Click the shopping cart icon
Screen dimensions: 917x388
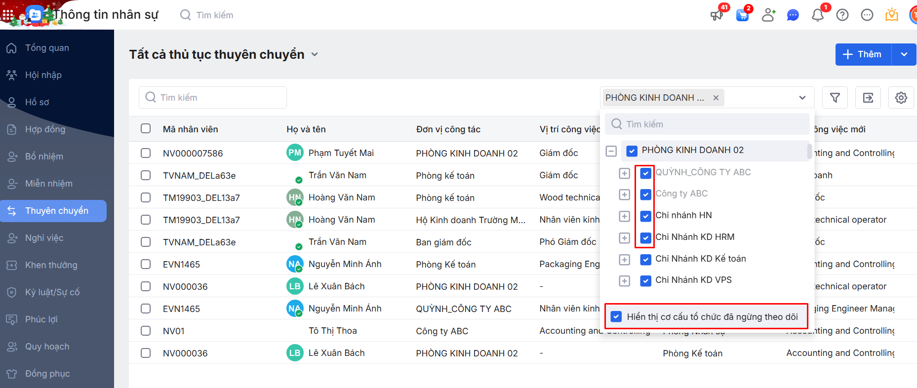pos(742,15)
